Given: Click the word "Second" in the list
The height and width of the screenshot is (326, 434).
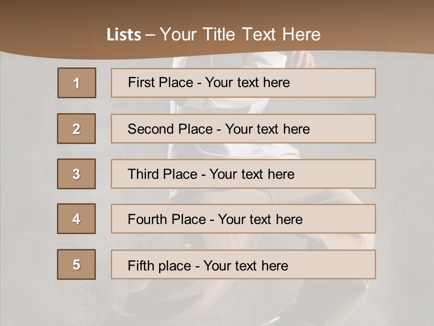Looking at the screenshot, I should (x=151, y=129).
